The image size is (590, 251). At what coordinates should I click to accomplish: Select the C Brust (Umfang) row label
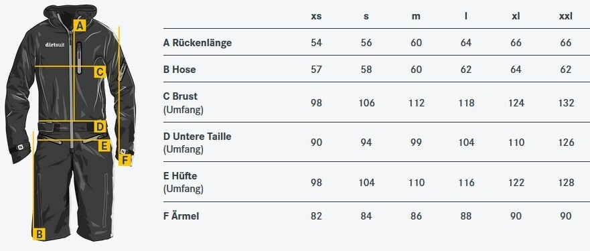183,103
